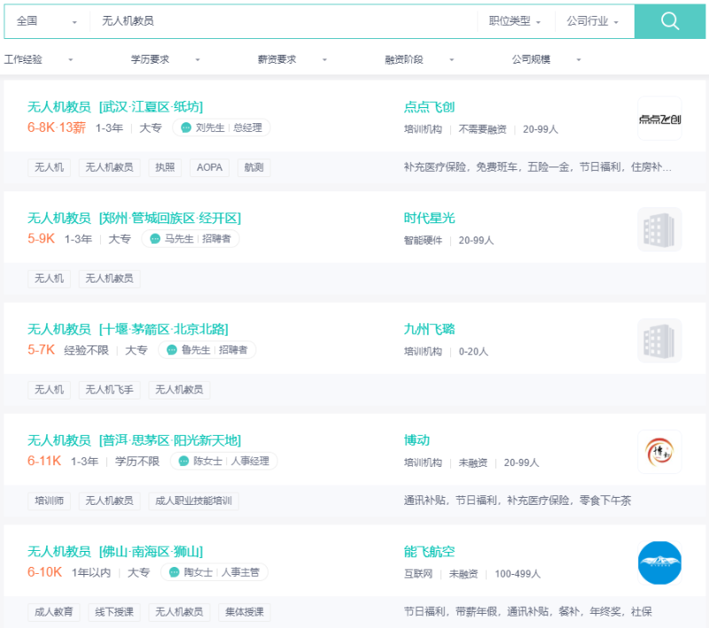Click the 成人教育 tag
The height and width of the screenshot is (628, 709).
54,612
